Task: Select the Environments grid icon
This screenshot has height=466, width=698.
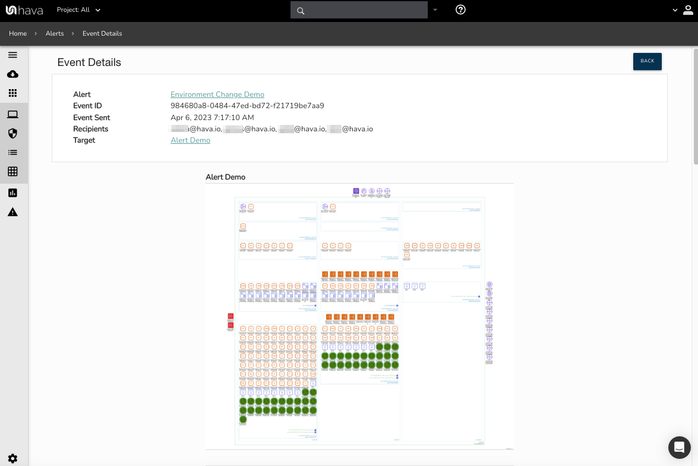Action: tap(12, 93)
